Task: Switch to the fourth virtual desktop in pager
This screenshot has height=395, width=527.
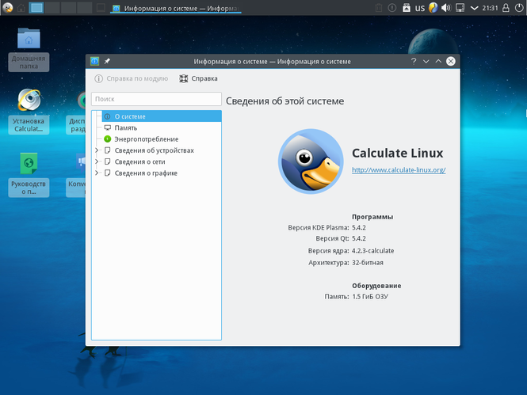Action: (x=84, y=7)
